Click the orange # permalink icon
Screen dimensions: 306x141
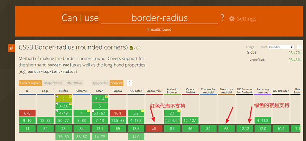(11, 48)
